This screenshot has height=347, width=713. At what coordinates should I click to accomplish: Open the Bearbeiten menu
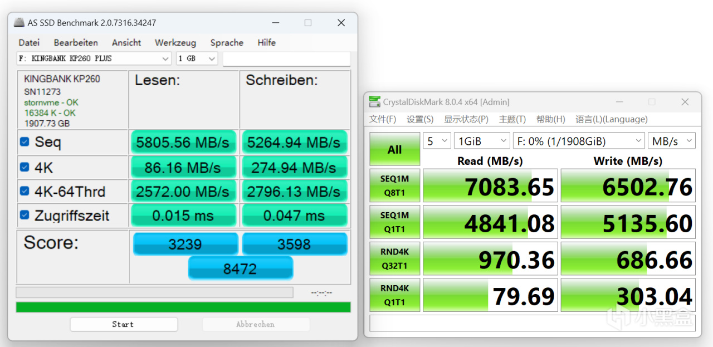coord(76,42)
